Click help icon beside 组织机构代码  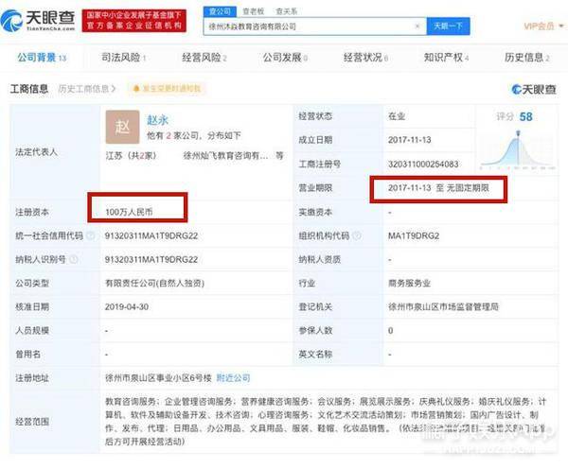357,236
